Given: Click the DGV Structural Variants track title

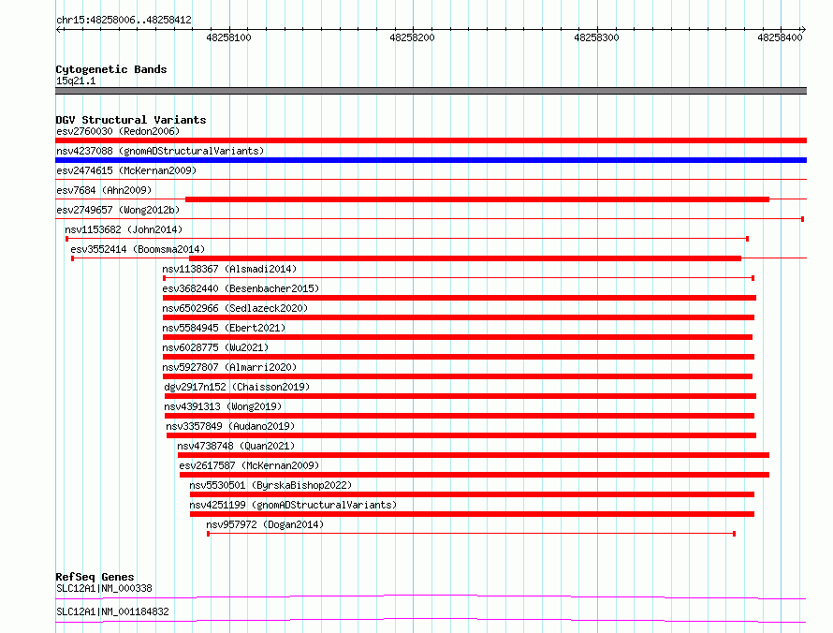Looking at the screenshot, I should coord(131,120).
